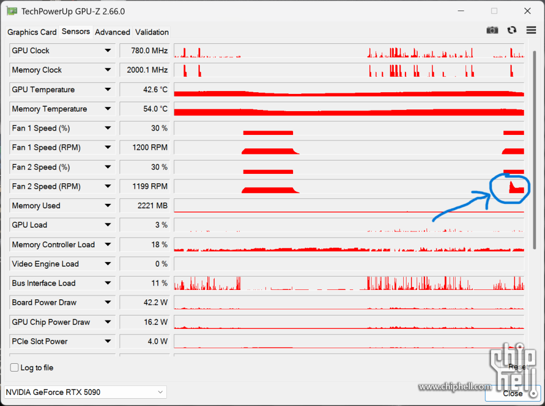Click the Memory Controller Load value 18 %
The height and width of the screenshot is (406, 545).
145,244
